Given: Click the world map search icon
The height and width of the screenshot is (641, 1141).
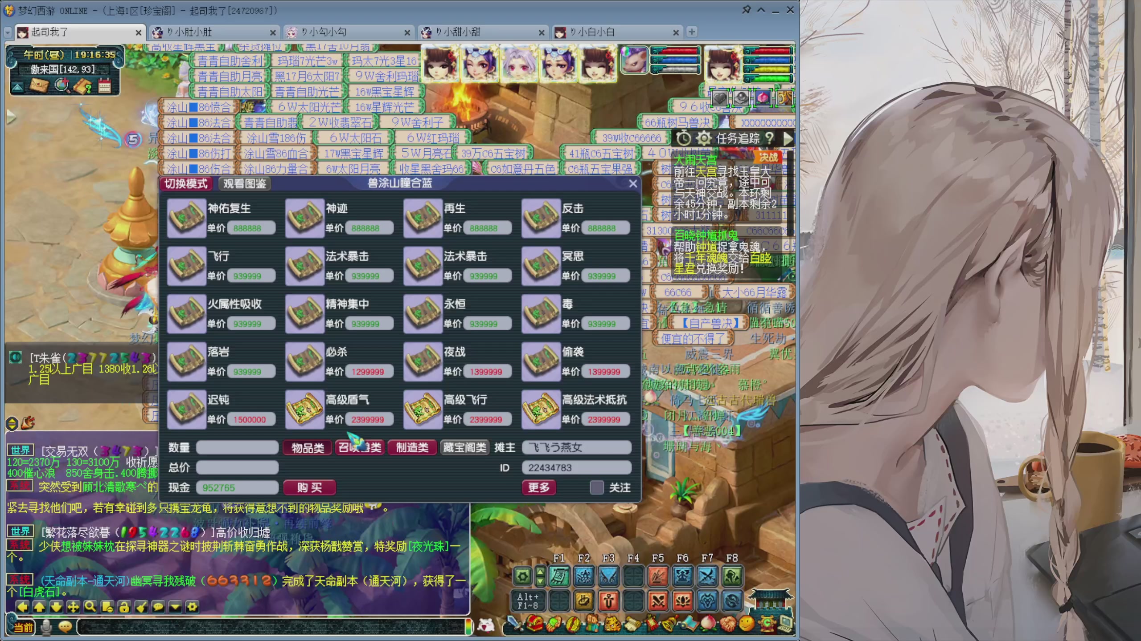Looking at the screenshot, I should (x=62, y=85).
